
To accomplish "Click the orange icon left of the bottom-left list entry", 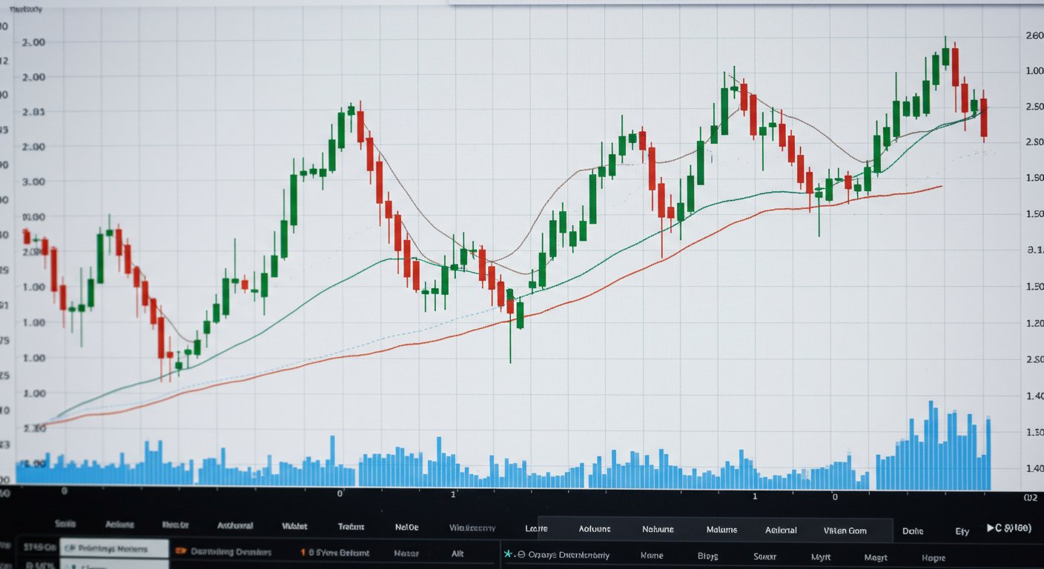I will [179, 551].
